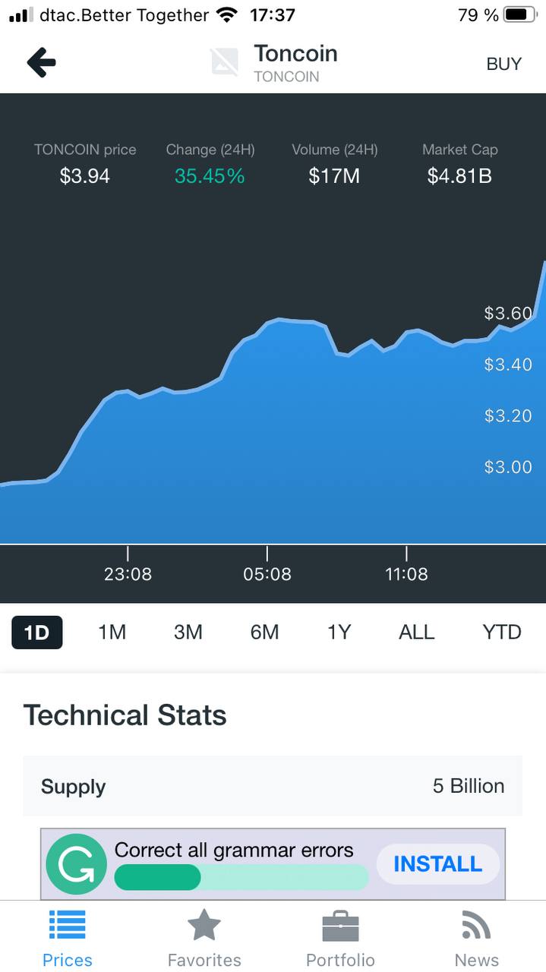Tap the Grammarly logo icon in ad
The image size is (546, 972).
(76, 864)
